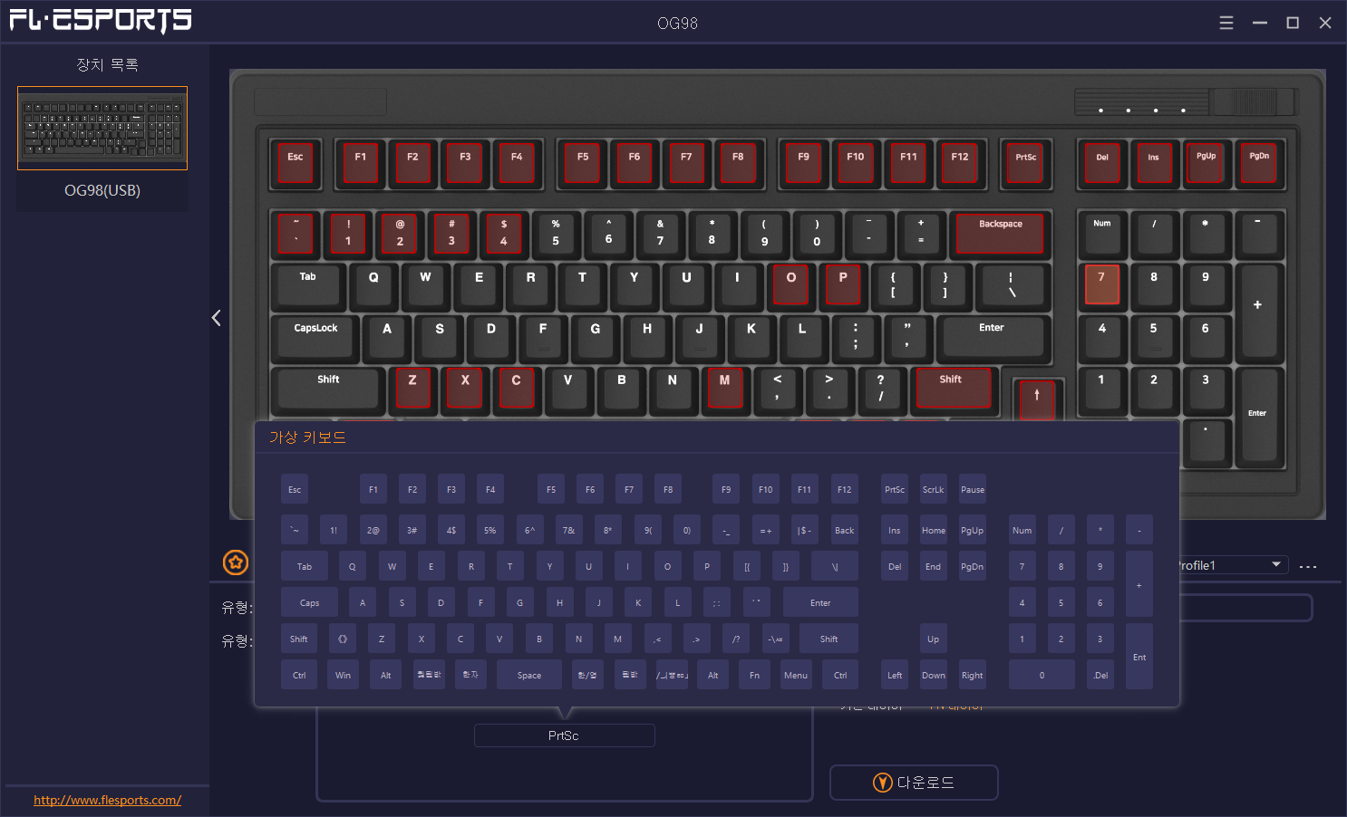The height and width of the screenshot is (817, 1347).
Task: Click the 다운로드 download button
Action: click(x=914, y=783)
